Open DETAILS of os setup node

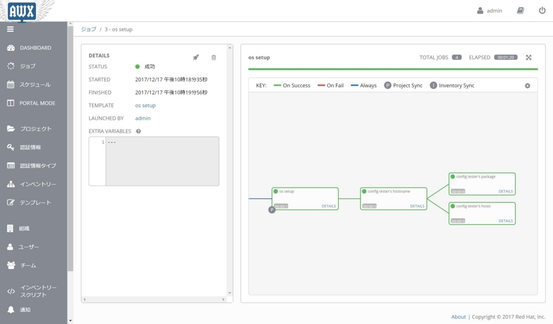329,206
